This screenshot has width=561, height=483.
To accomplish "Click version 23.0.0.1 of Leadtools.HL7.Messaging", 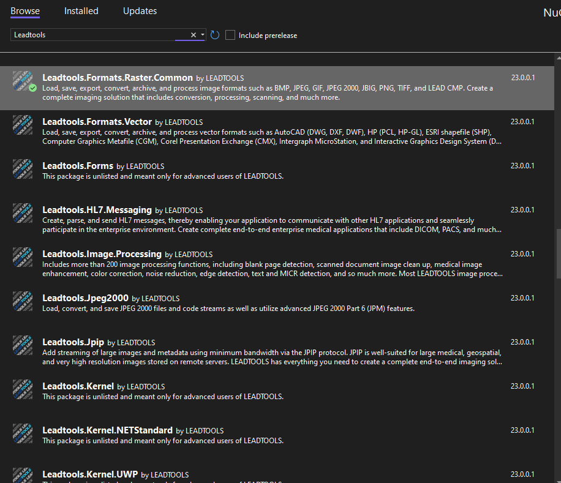I will coord(522,209).
